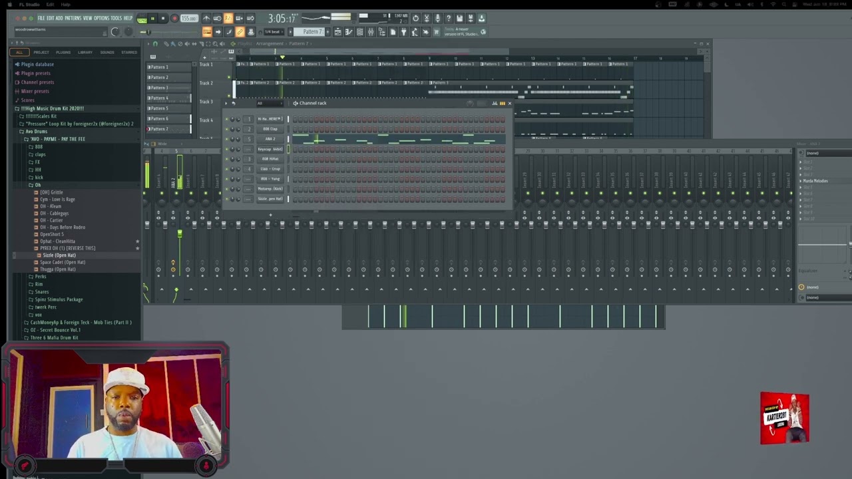Select Pattern 4 in playlist picker
Viewport: 852px width, 479px height.
point(170,98)
